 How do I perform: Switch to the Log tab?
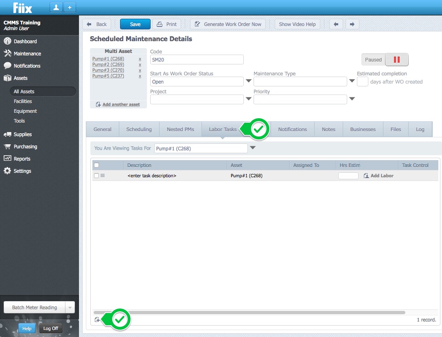pyautogui.click(x=420, y=129)
